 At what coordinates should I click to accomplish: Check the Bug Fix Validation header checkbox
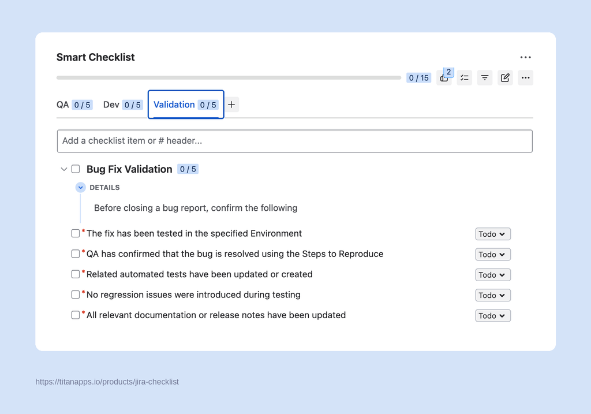click(x=76, y=169)
